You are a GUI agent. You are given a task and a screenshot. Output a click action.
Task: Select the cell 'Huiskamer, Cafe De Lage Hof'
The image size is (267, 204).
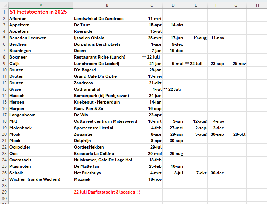click(107, 160)
